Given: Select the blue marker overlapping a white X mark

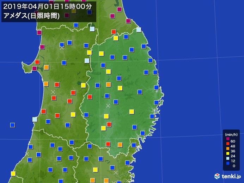Looking at the screenshot, I should tap(62, 45).
